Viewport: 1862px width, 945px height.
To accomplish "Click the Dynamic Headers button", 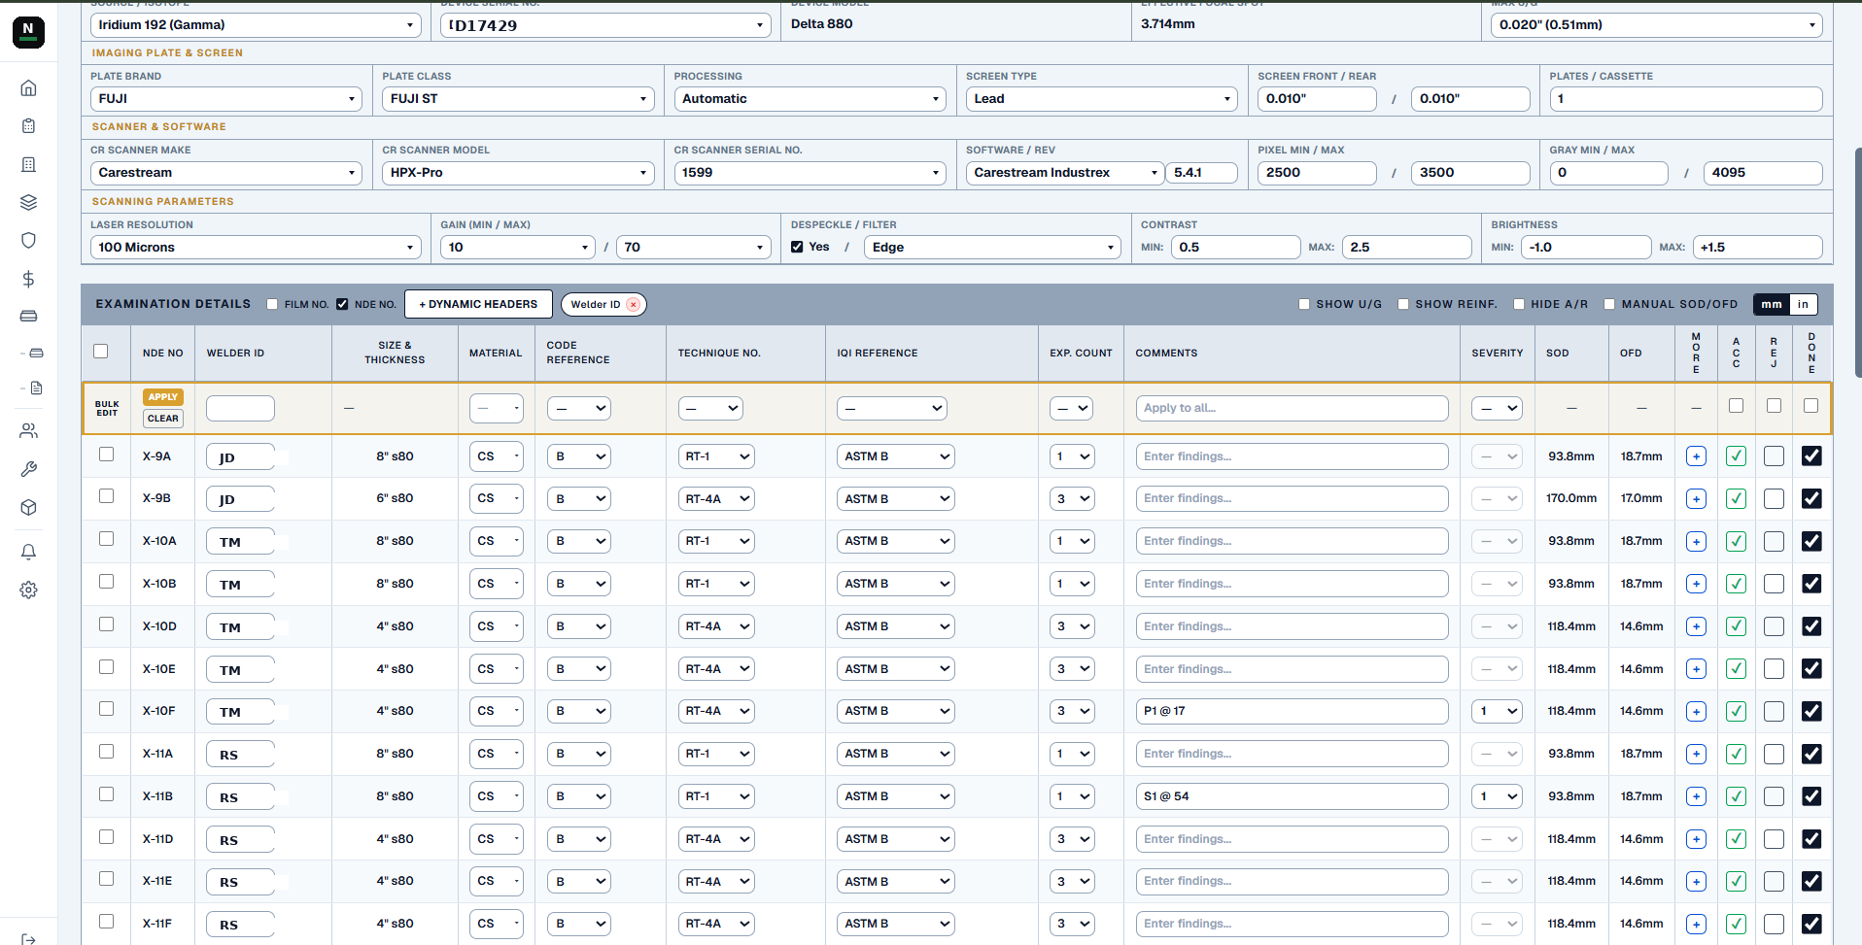I will [x=478, y=304].
